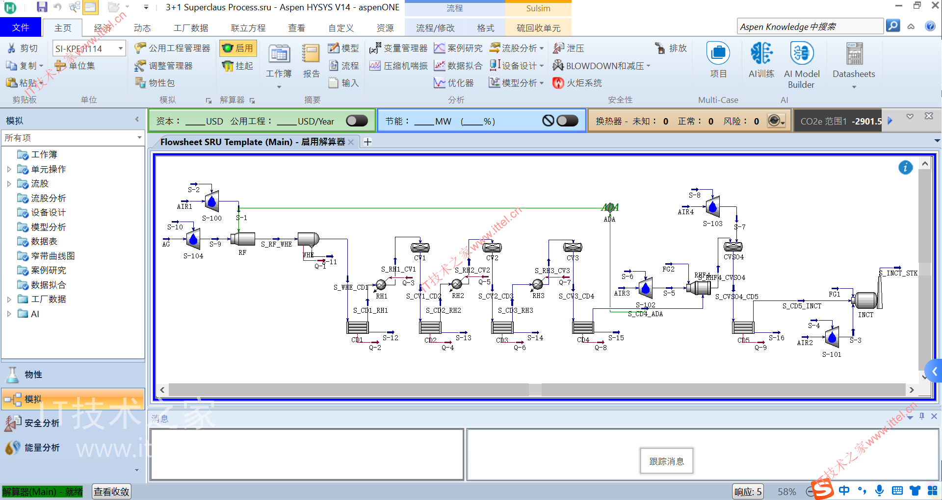
Task: Launch AI训练 training tool
Action: tap(761, 60)
